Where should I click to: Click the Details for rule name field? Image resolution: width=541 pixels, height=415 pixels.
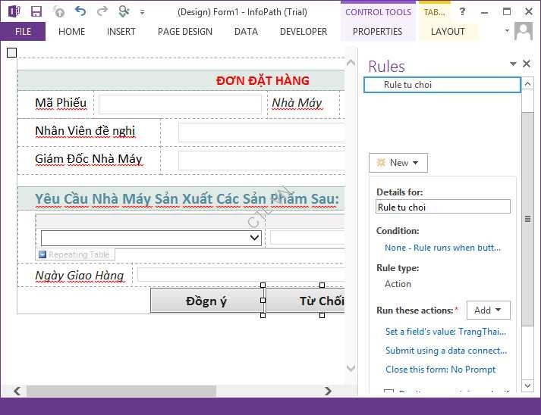coord(442,207)
